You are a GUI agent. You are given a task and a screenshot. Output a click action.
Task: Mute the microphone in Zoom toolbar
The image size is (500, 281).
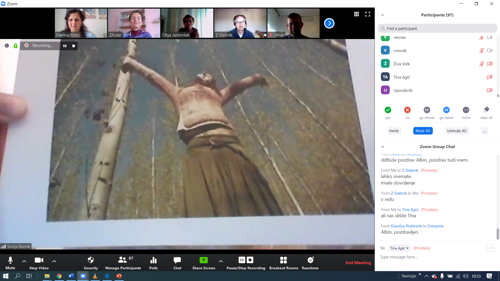(10, 263)
